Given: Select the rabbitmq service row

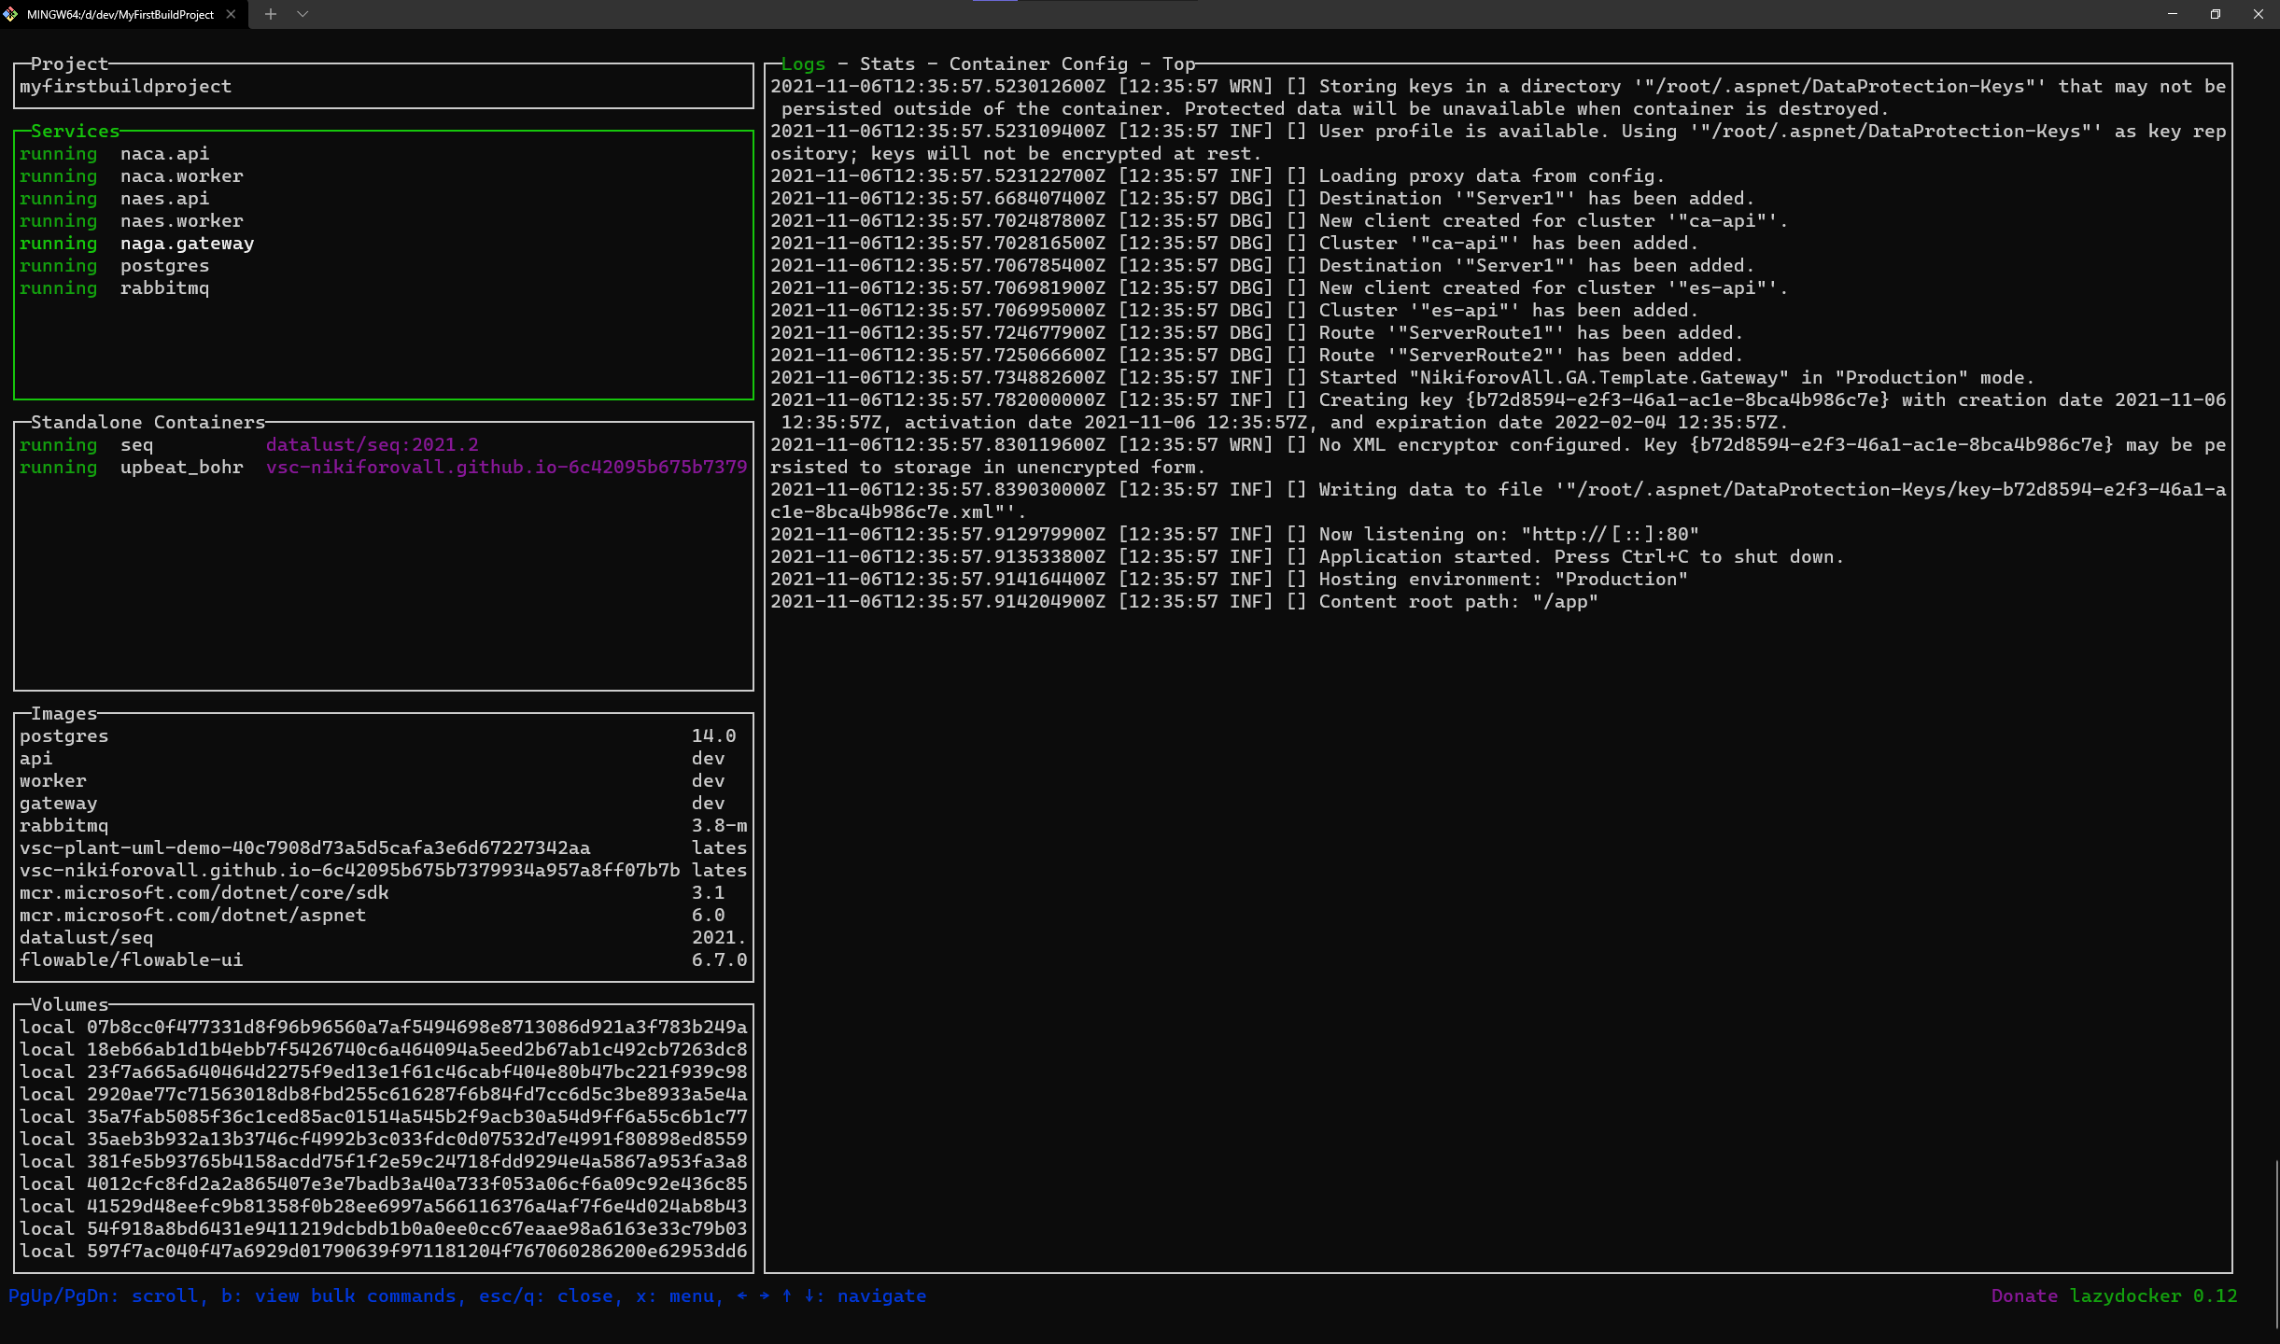Looking at the screenshot, I should point(384,287).
